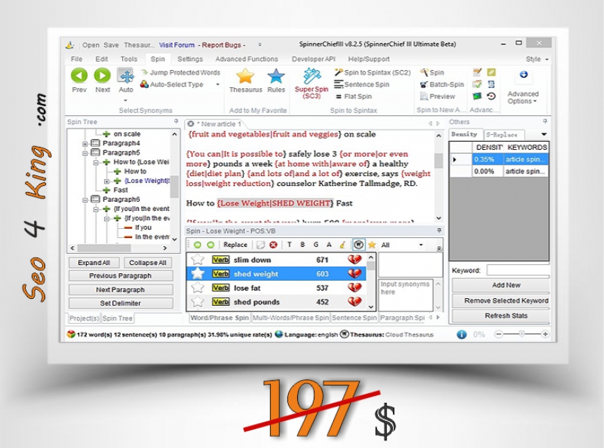Click the Expand All button
The width and height of the screenshot is (604, 448).
[94, 263]
